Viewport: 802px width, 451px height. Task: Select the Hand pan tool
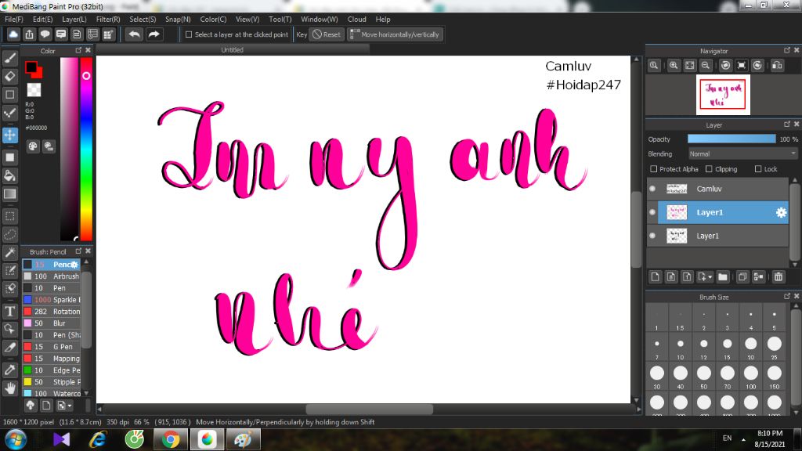9,388
